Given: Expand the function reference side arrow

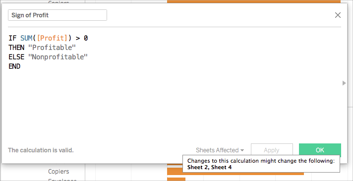Looking at the screenshot, I should [344, 83].
